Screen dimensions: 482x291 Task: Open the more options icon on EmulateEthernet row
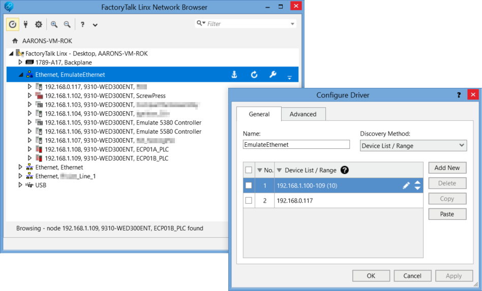pos(290,78)
